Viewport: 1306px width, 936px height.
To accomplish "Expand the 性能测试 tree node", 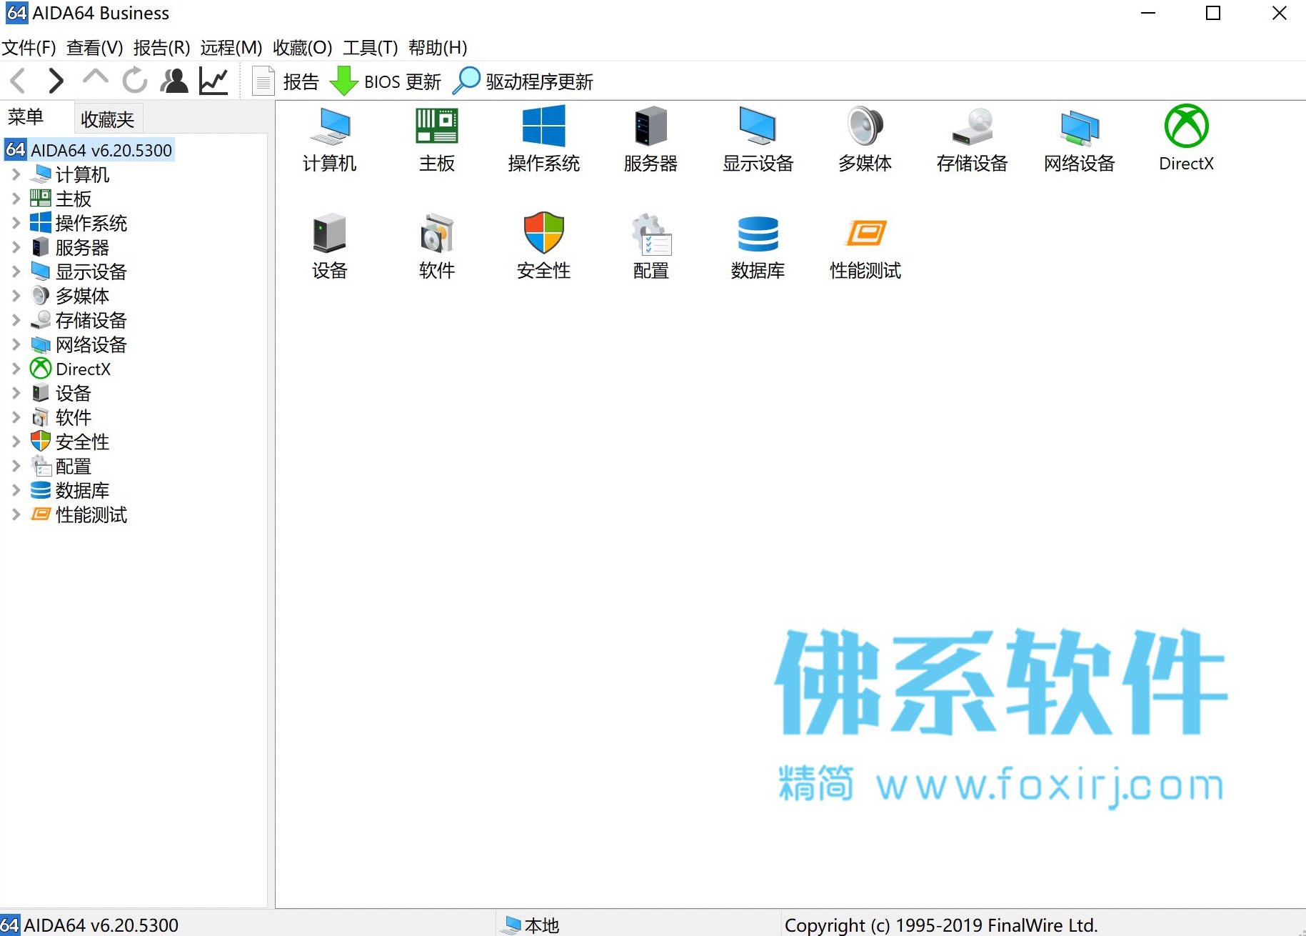I will (16, 514).
